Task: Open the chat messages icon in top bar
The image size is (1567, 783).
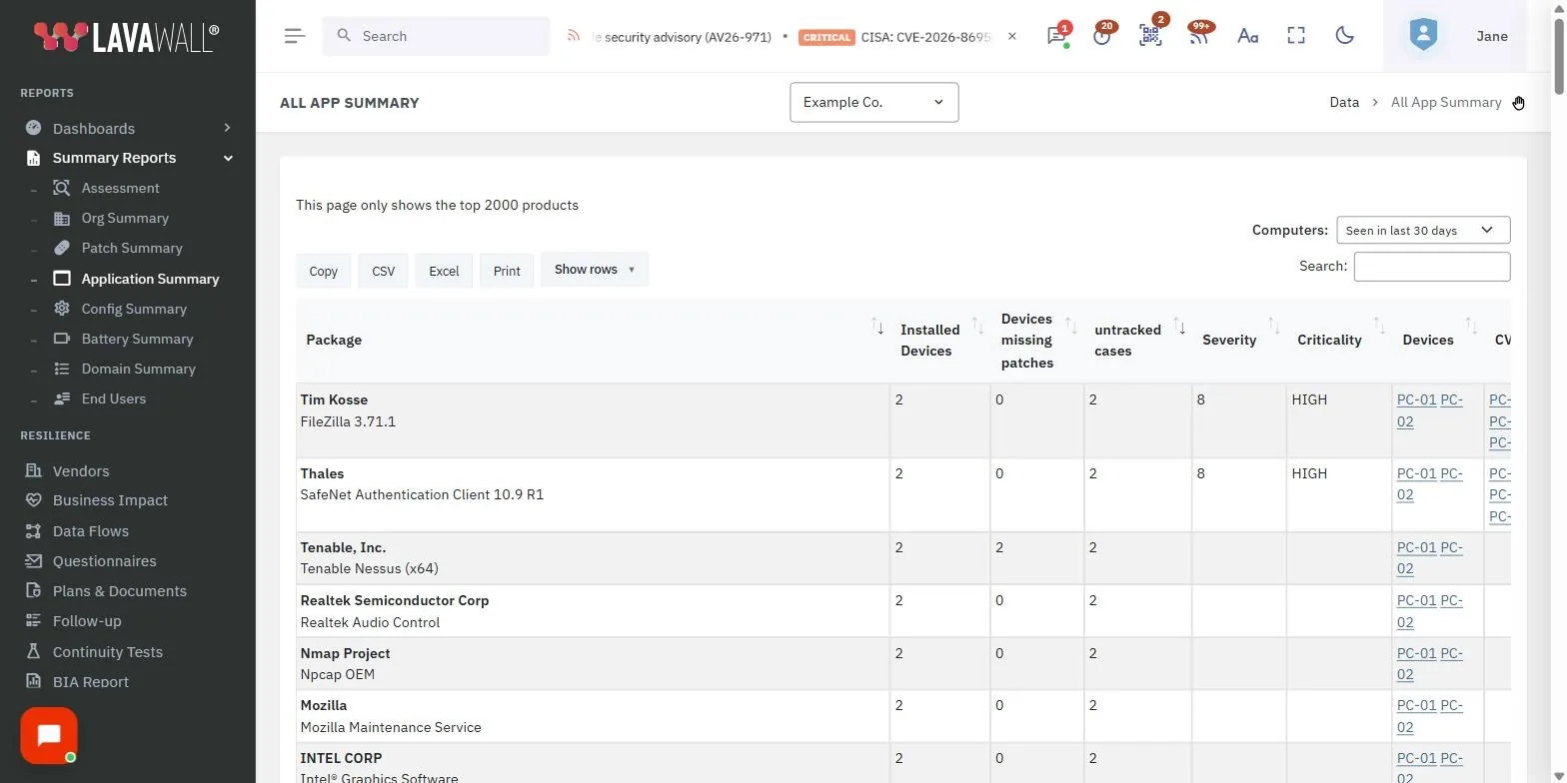Action: click(x=1055, y=36)
